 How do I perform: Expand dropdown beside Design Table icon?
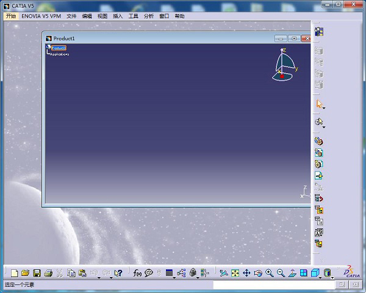(x=174, y=278)
